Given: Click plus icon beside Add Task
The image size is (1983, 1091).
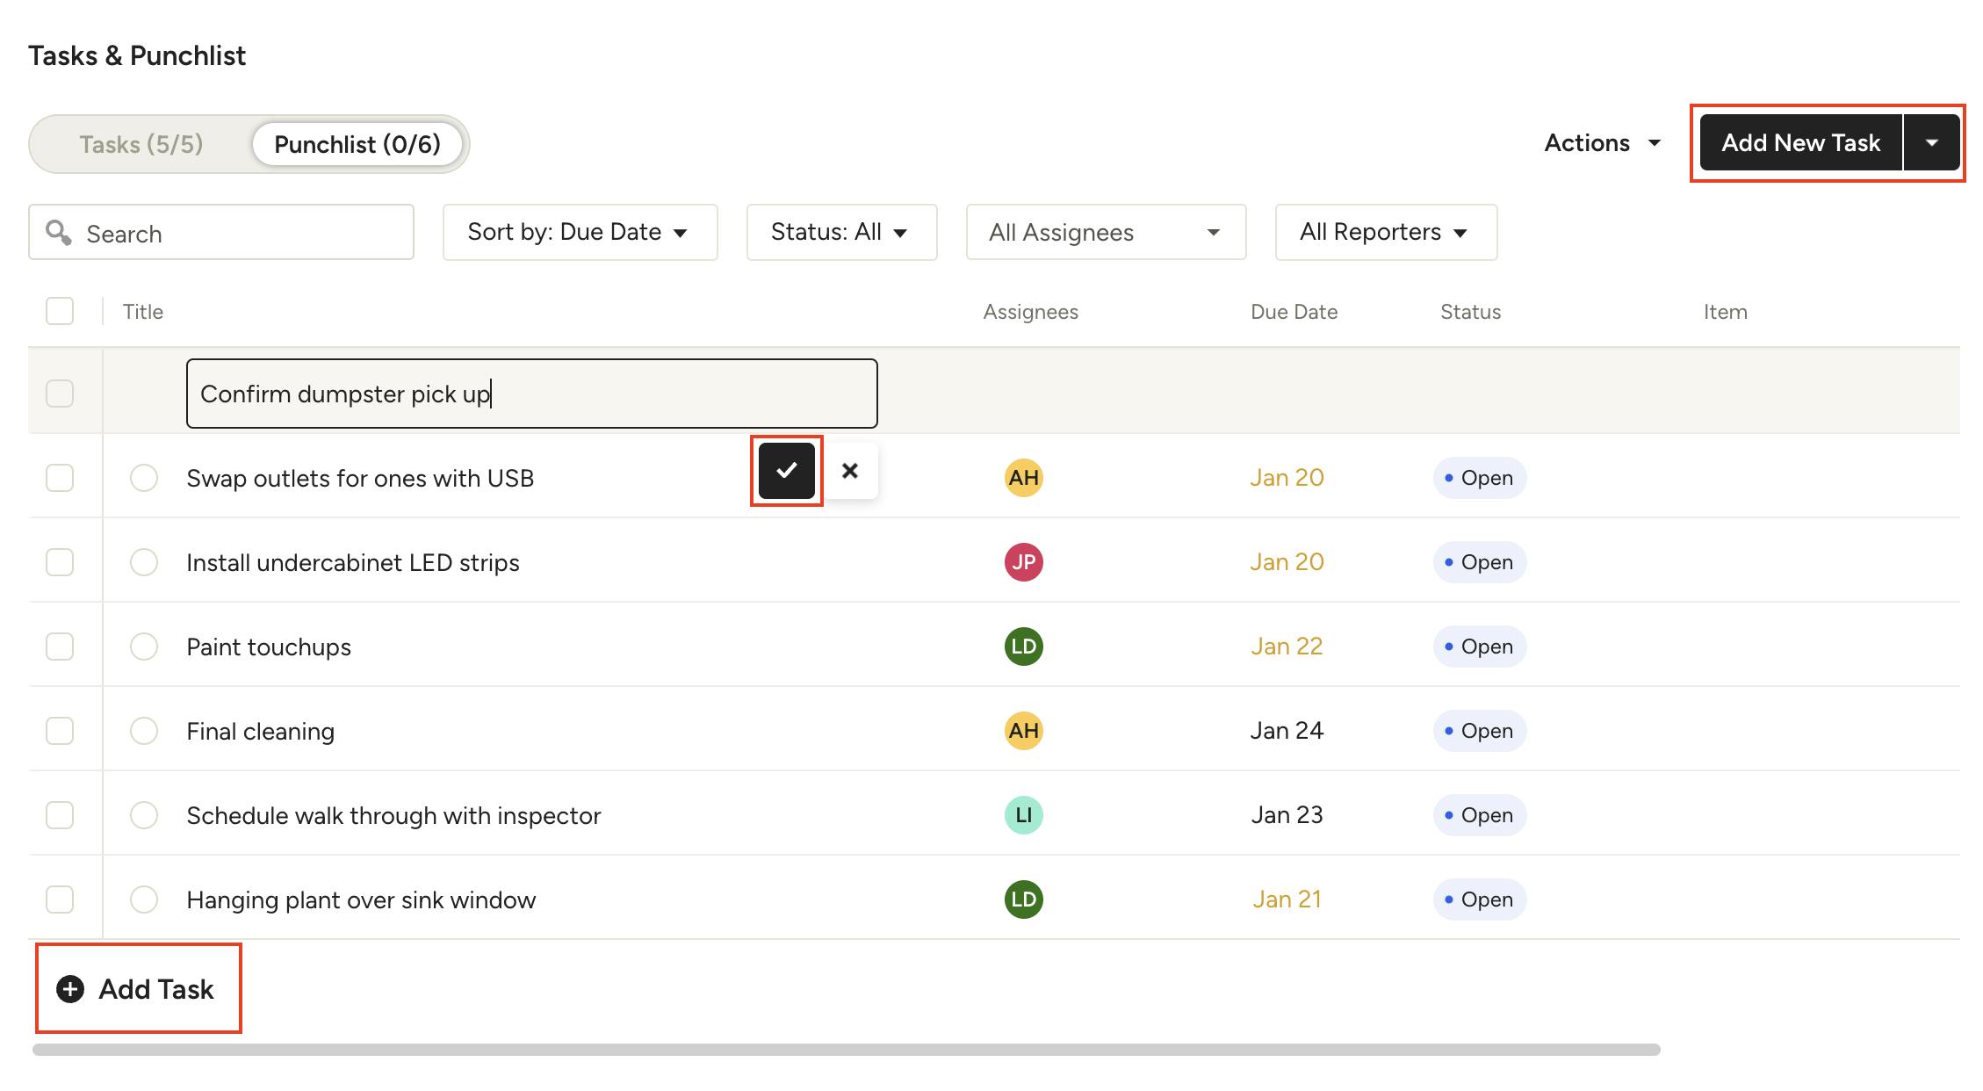Looking at the screenshot, I should pos(70,989).
